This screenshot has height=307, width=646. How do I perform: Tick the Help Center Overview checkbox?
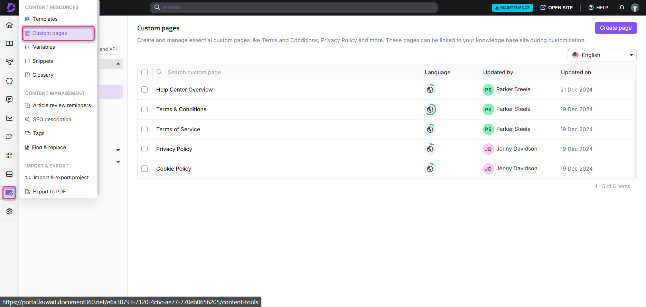coord(144,89)
